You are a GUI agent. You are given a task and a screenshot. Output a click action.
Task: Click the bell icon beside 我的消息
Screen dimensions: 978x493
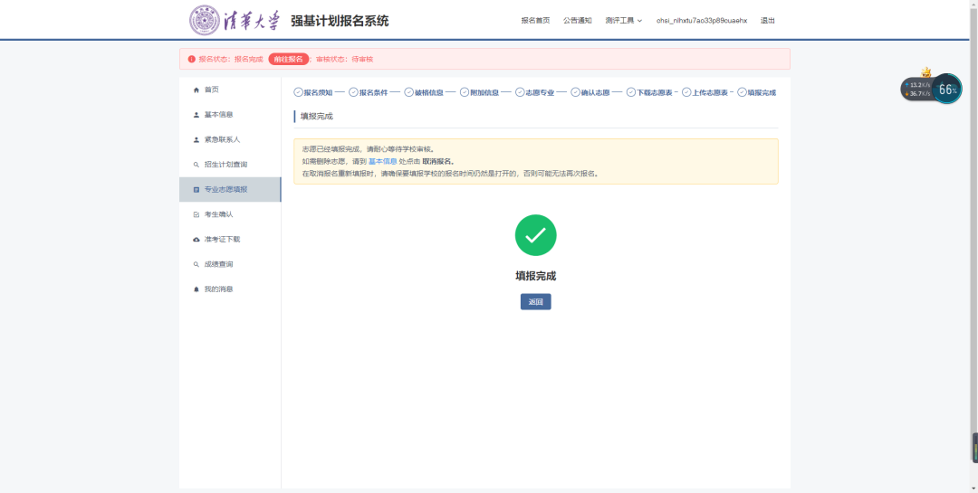pos(197,289)
